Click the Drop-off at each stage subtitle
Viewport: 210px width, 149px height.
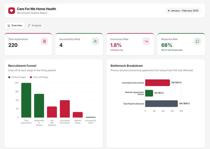tap(32, 70)
